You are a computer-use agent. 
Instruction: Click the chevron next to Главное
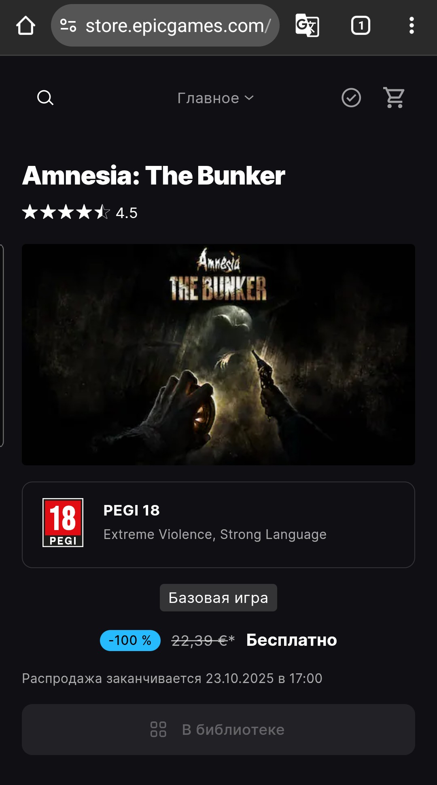249,98
